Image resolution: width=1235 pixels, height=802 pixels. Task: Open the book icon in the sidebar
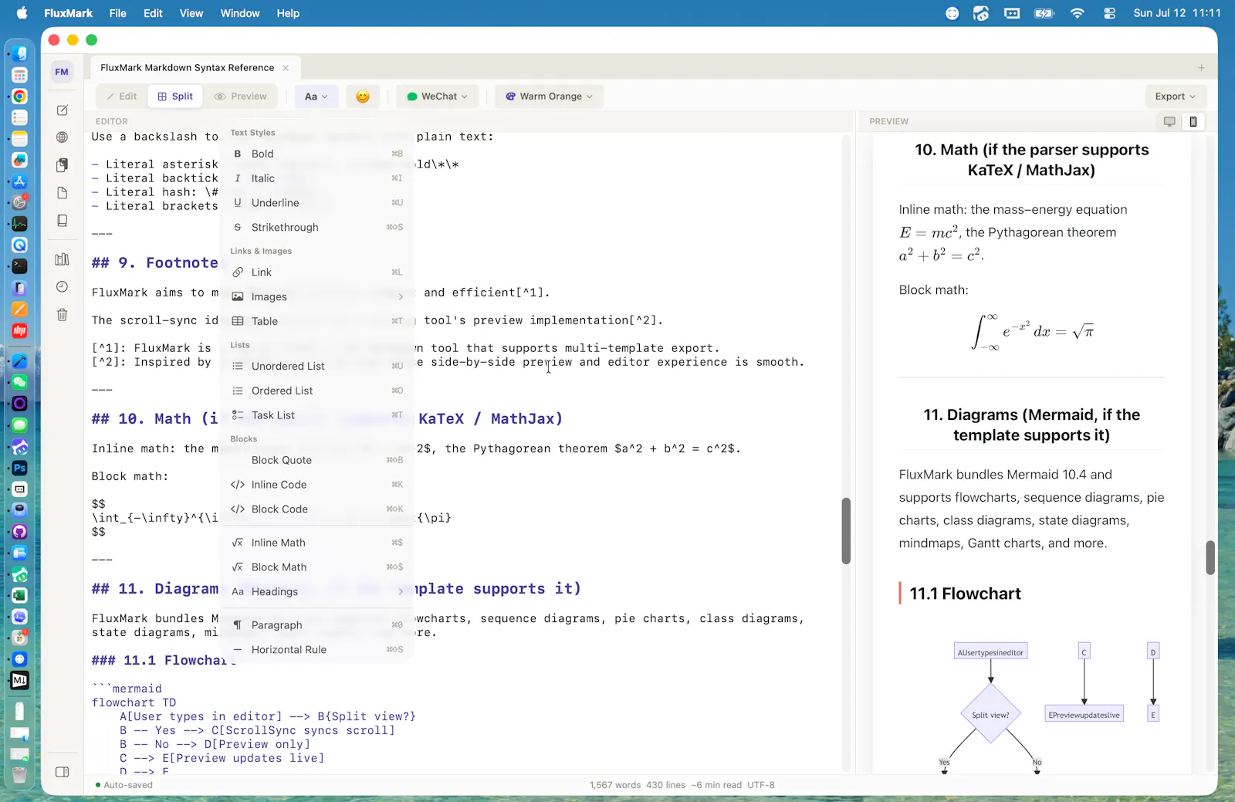(x=63, y=221)
